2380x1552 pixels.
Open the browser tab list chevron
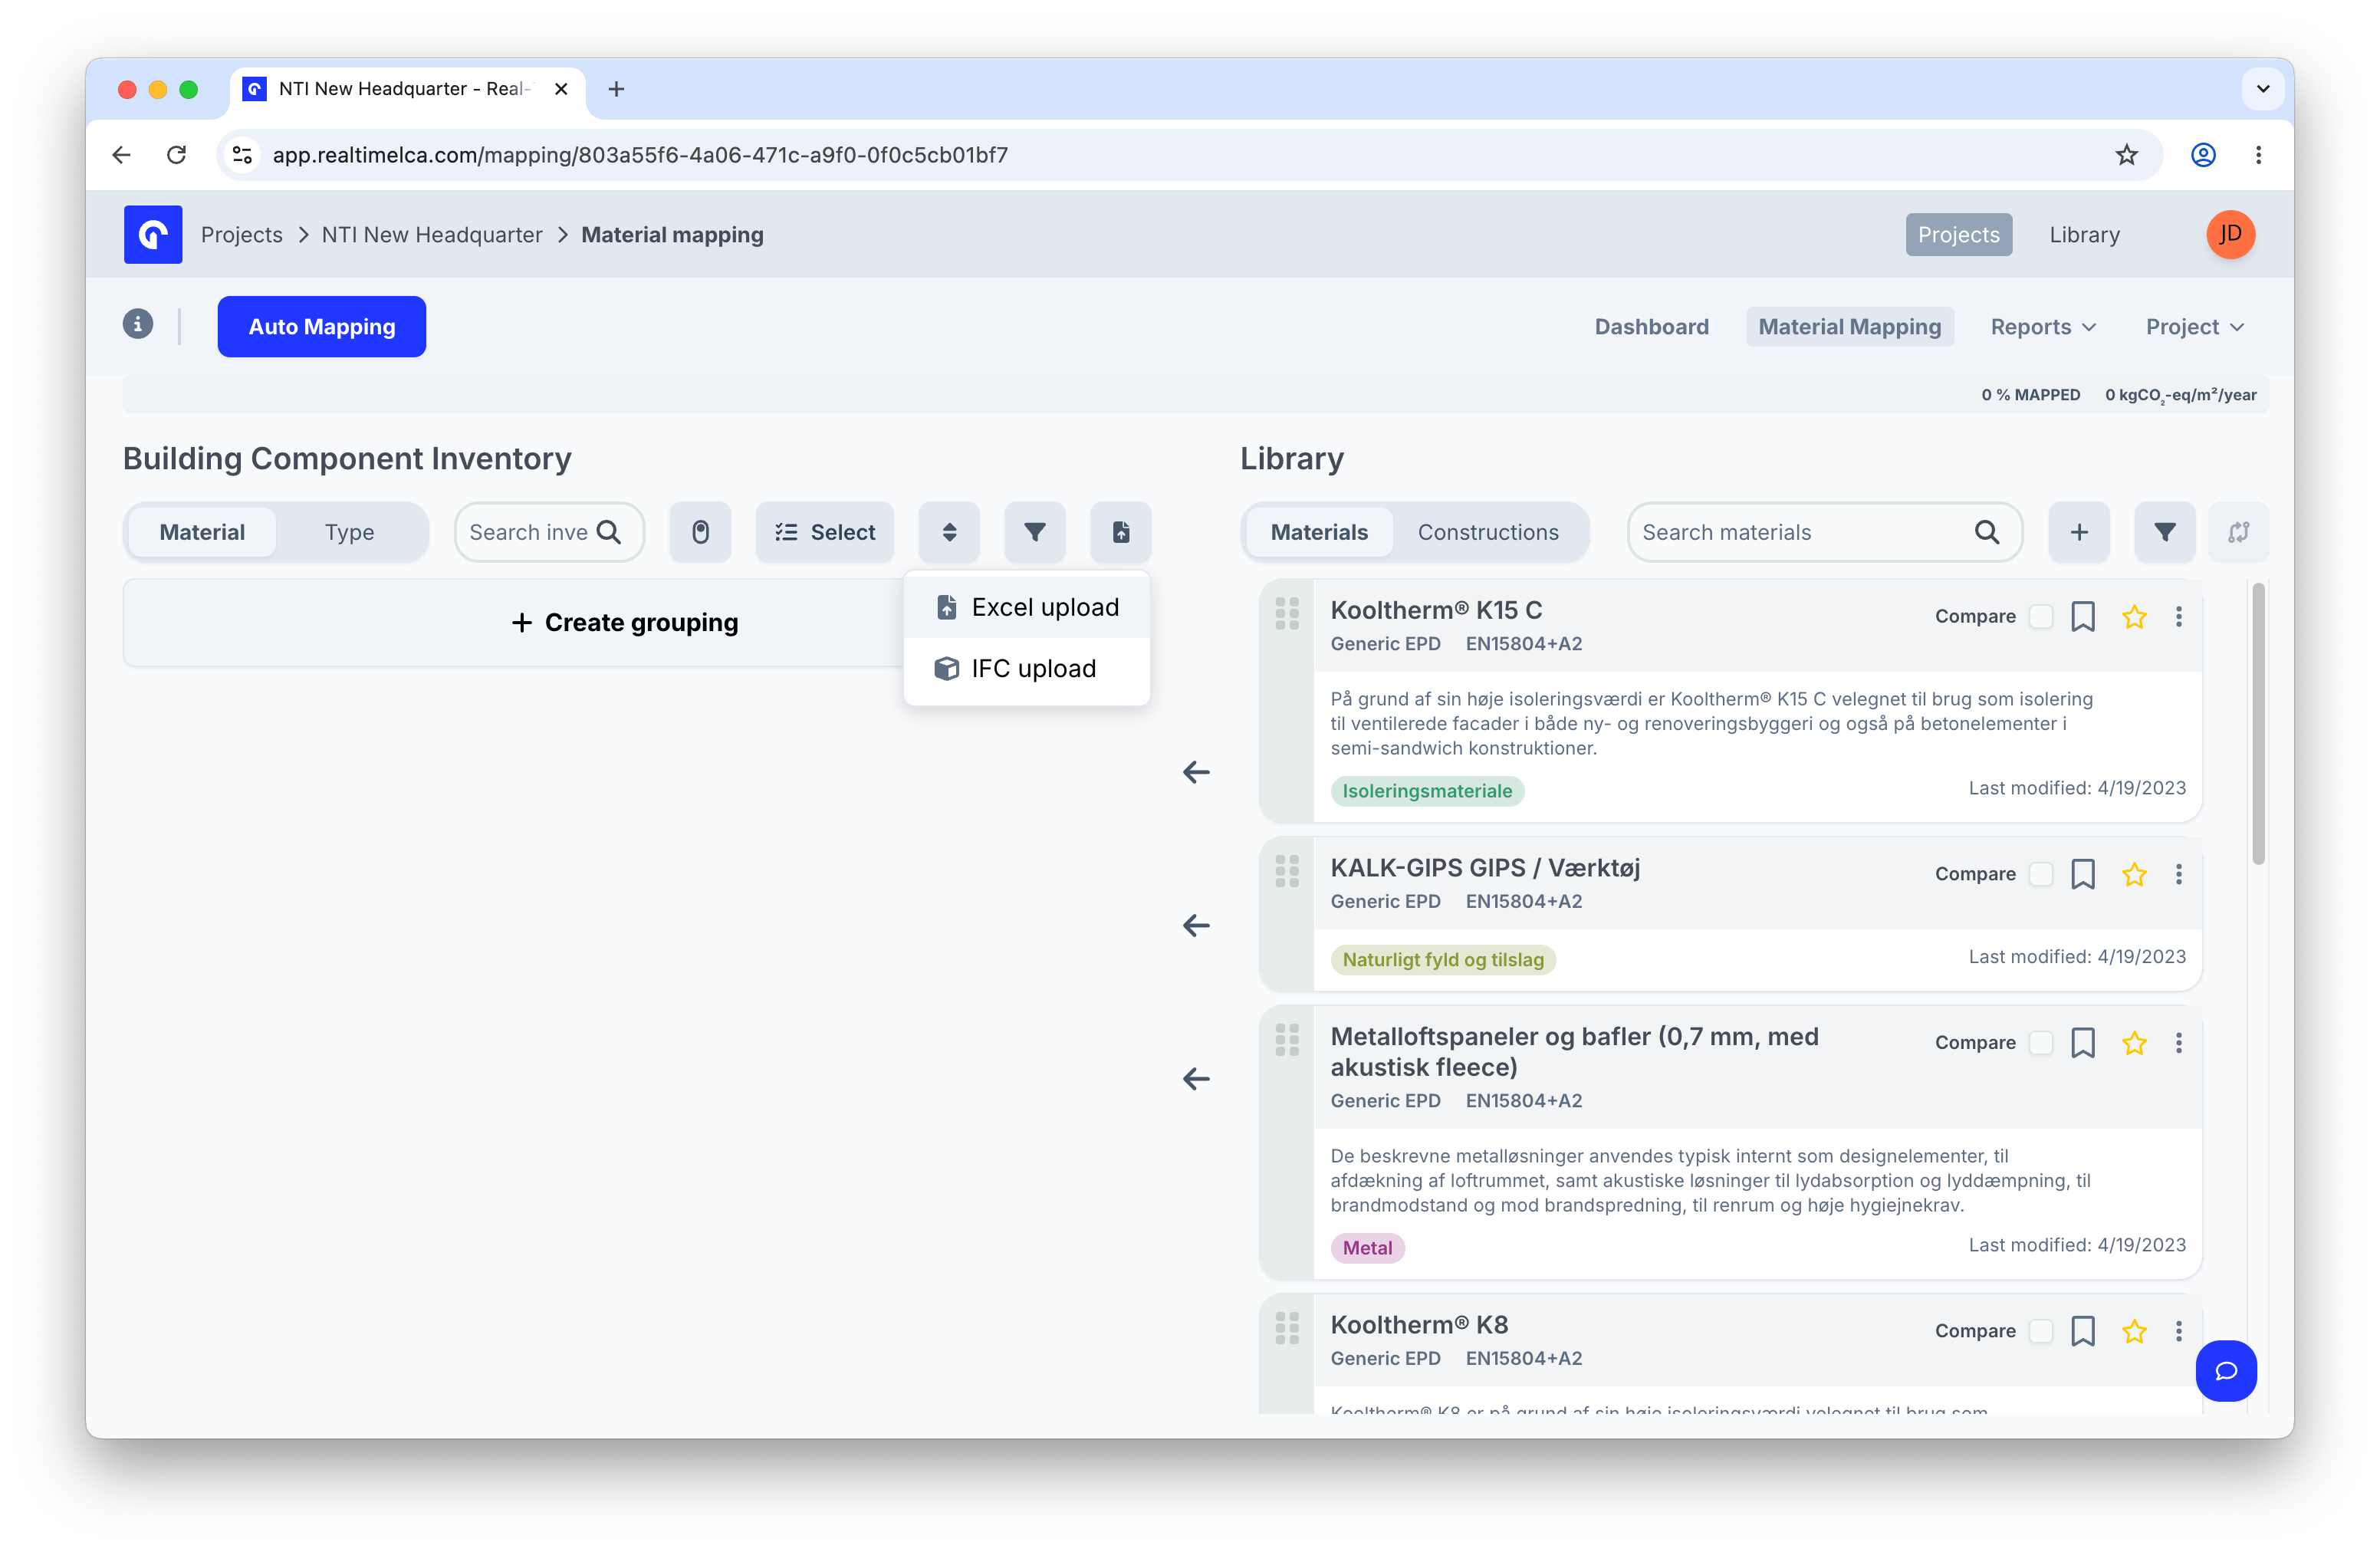[2263, 89]
